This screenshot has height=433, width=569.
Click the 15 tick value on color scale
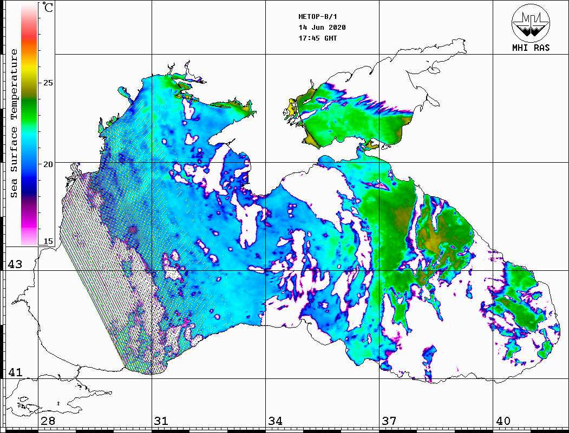pos(48,241)
